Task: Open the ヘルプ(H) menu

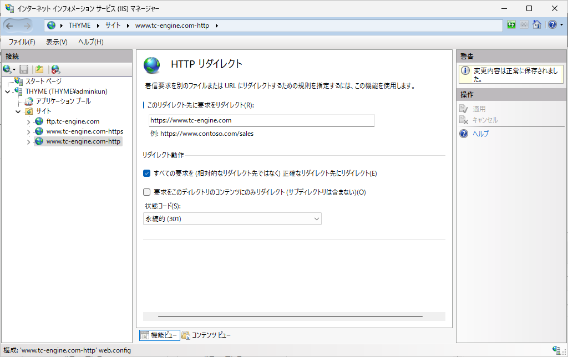Action: pyautogui.click(x=90, y=42)
